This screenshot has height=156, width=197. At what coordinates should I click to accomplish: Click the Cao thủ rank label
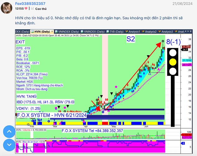[41, 9]
